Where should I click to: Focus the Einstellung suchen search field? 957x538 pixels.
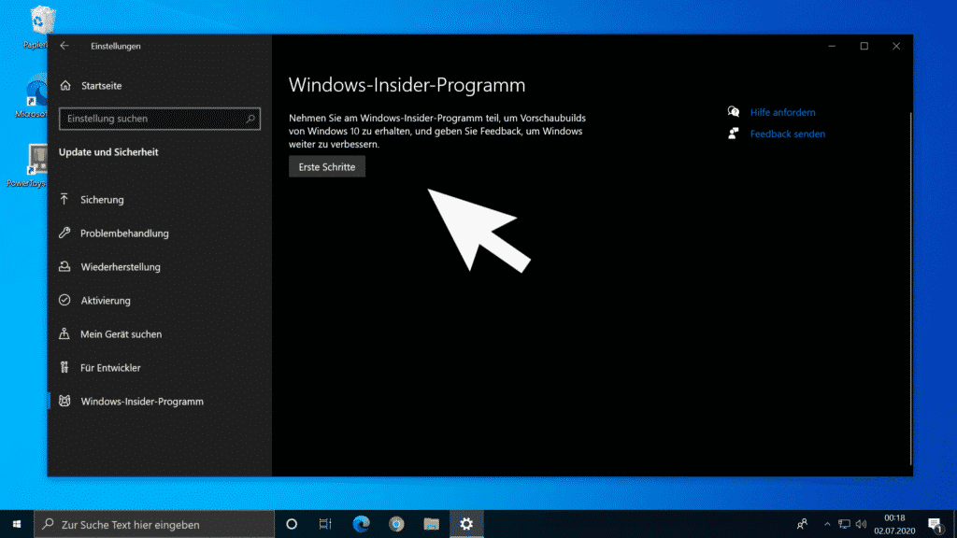159,119
